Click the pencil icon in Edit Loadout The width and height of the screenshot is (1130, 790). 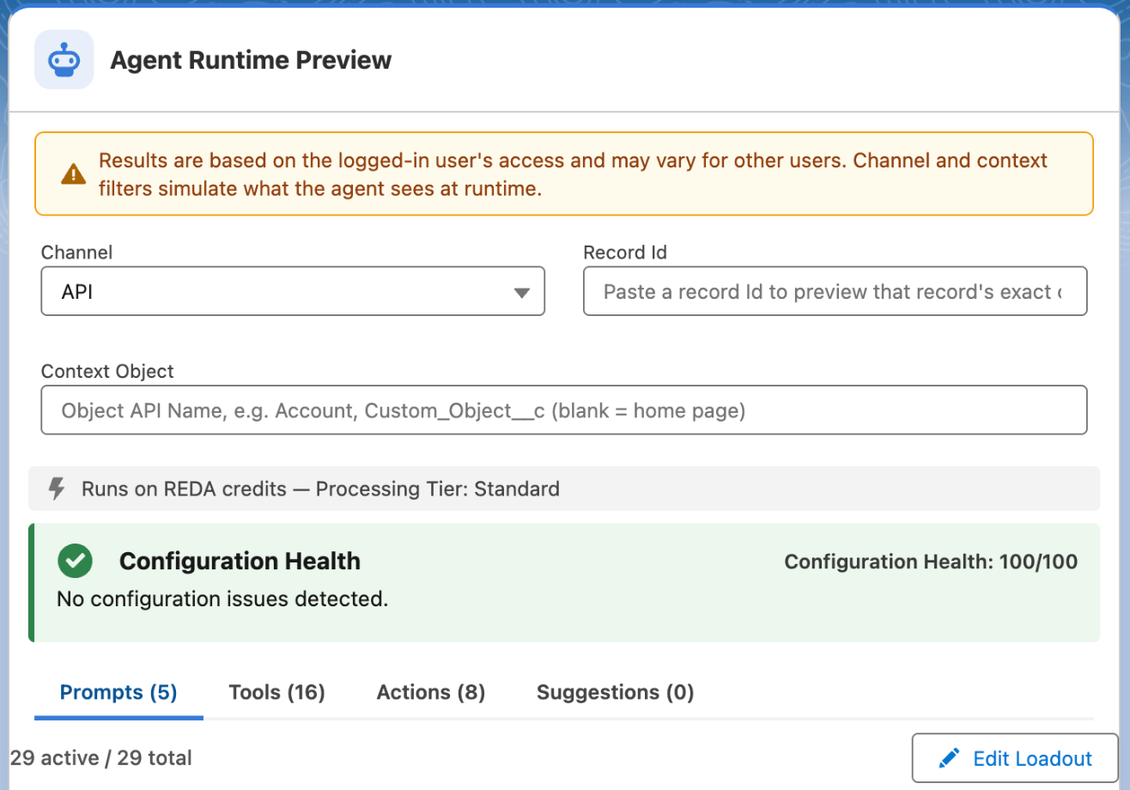pyautogui.click(x=949, y=759)
